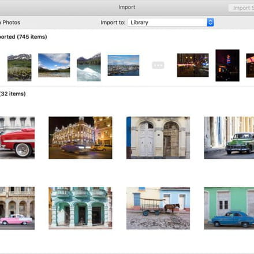Click the Import Selected button
The image size is (254, 254).
[241, 8]
